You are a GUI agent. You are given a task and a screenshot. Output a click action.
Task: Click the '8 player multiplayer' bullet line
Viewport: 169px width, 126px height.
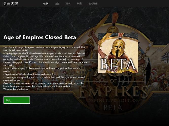pyautogui.click(x=42, y=70)
